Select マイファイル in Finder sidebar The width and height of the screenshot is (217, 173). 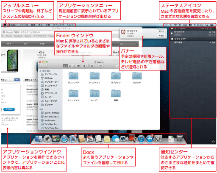pos(50,74)
